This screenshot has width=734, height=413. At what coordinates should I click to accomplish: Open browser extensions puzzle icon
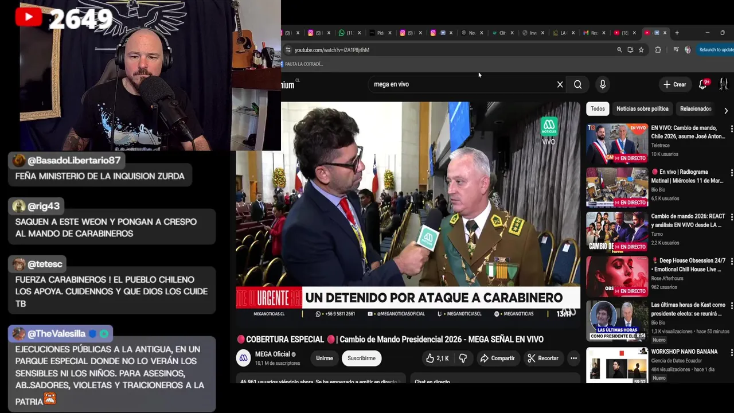[658, 50]
